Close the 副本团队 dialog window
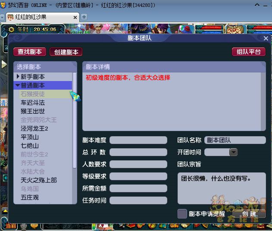Image resolution: width=272 pixels, height=231 pixels. 266,38
